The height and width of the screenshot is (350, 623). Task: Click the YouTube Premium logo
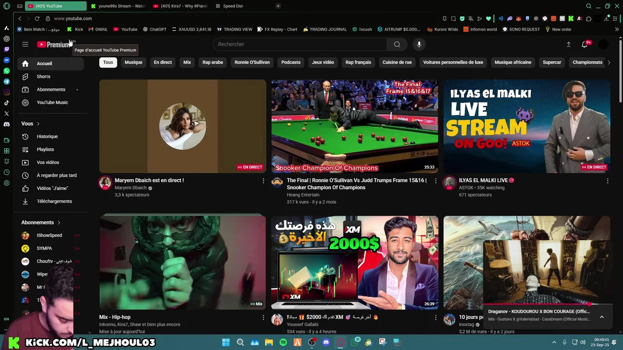pyautogui.click(x=54, y=44)
